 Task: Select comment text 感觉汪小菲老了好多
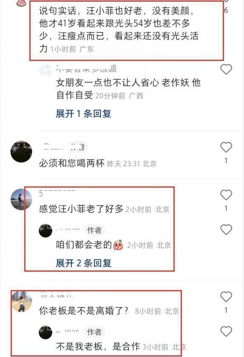81,209
